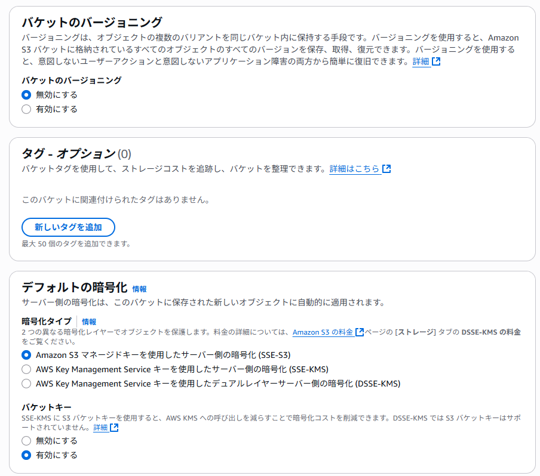Click 新しいタグを追加 button

(x=68, y=227)
